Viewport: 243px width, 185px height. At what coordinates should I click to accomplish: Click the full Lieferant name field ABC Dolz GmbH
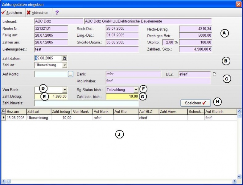click(148, 21)
